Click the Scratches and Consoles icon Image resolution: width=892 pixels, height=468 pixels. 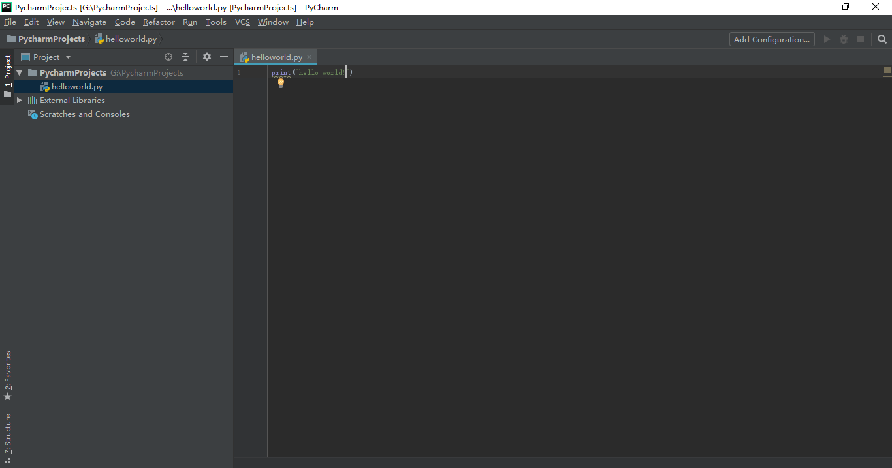coord(33,114)
